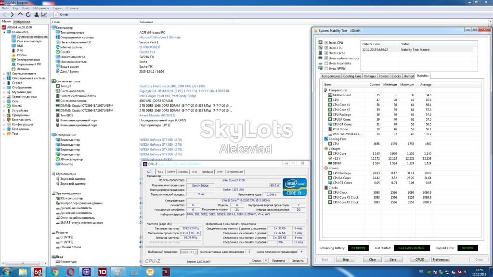This screenshot has width=493, height=277.
Task: Open Windows Start menu
Action: (6, 272)
